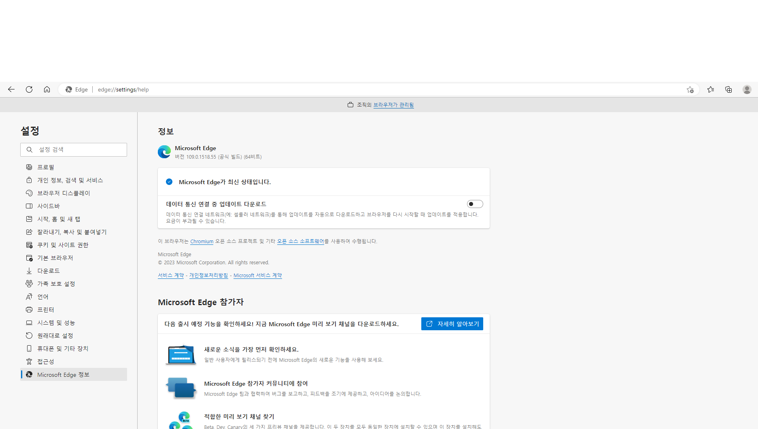The height and width of the screenshot is (429, 758).
Task: Add page to favorites star icon
Action: [x=690, y=89]
